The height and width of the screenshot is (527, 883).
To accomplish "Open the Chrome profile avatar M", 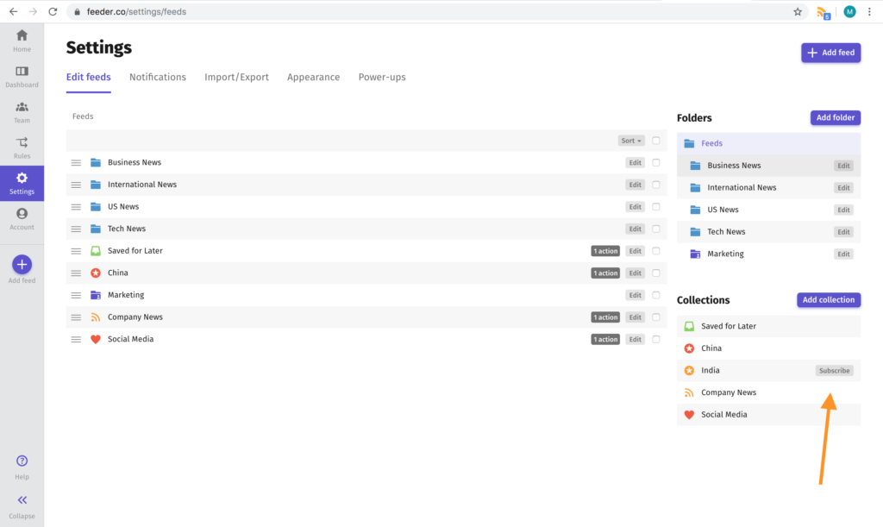I will coord(849,11).
